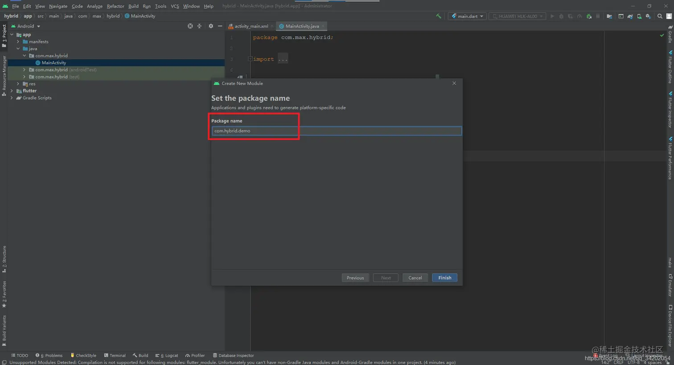This screenshot has width=674, height=365.
Task: Click the Finish button
Action: [x=445, y=278]
